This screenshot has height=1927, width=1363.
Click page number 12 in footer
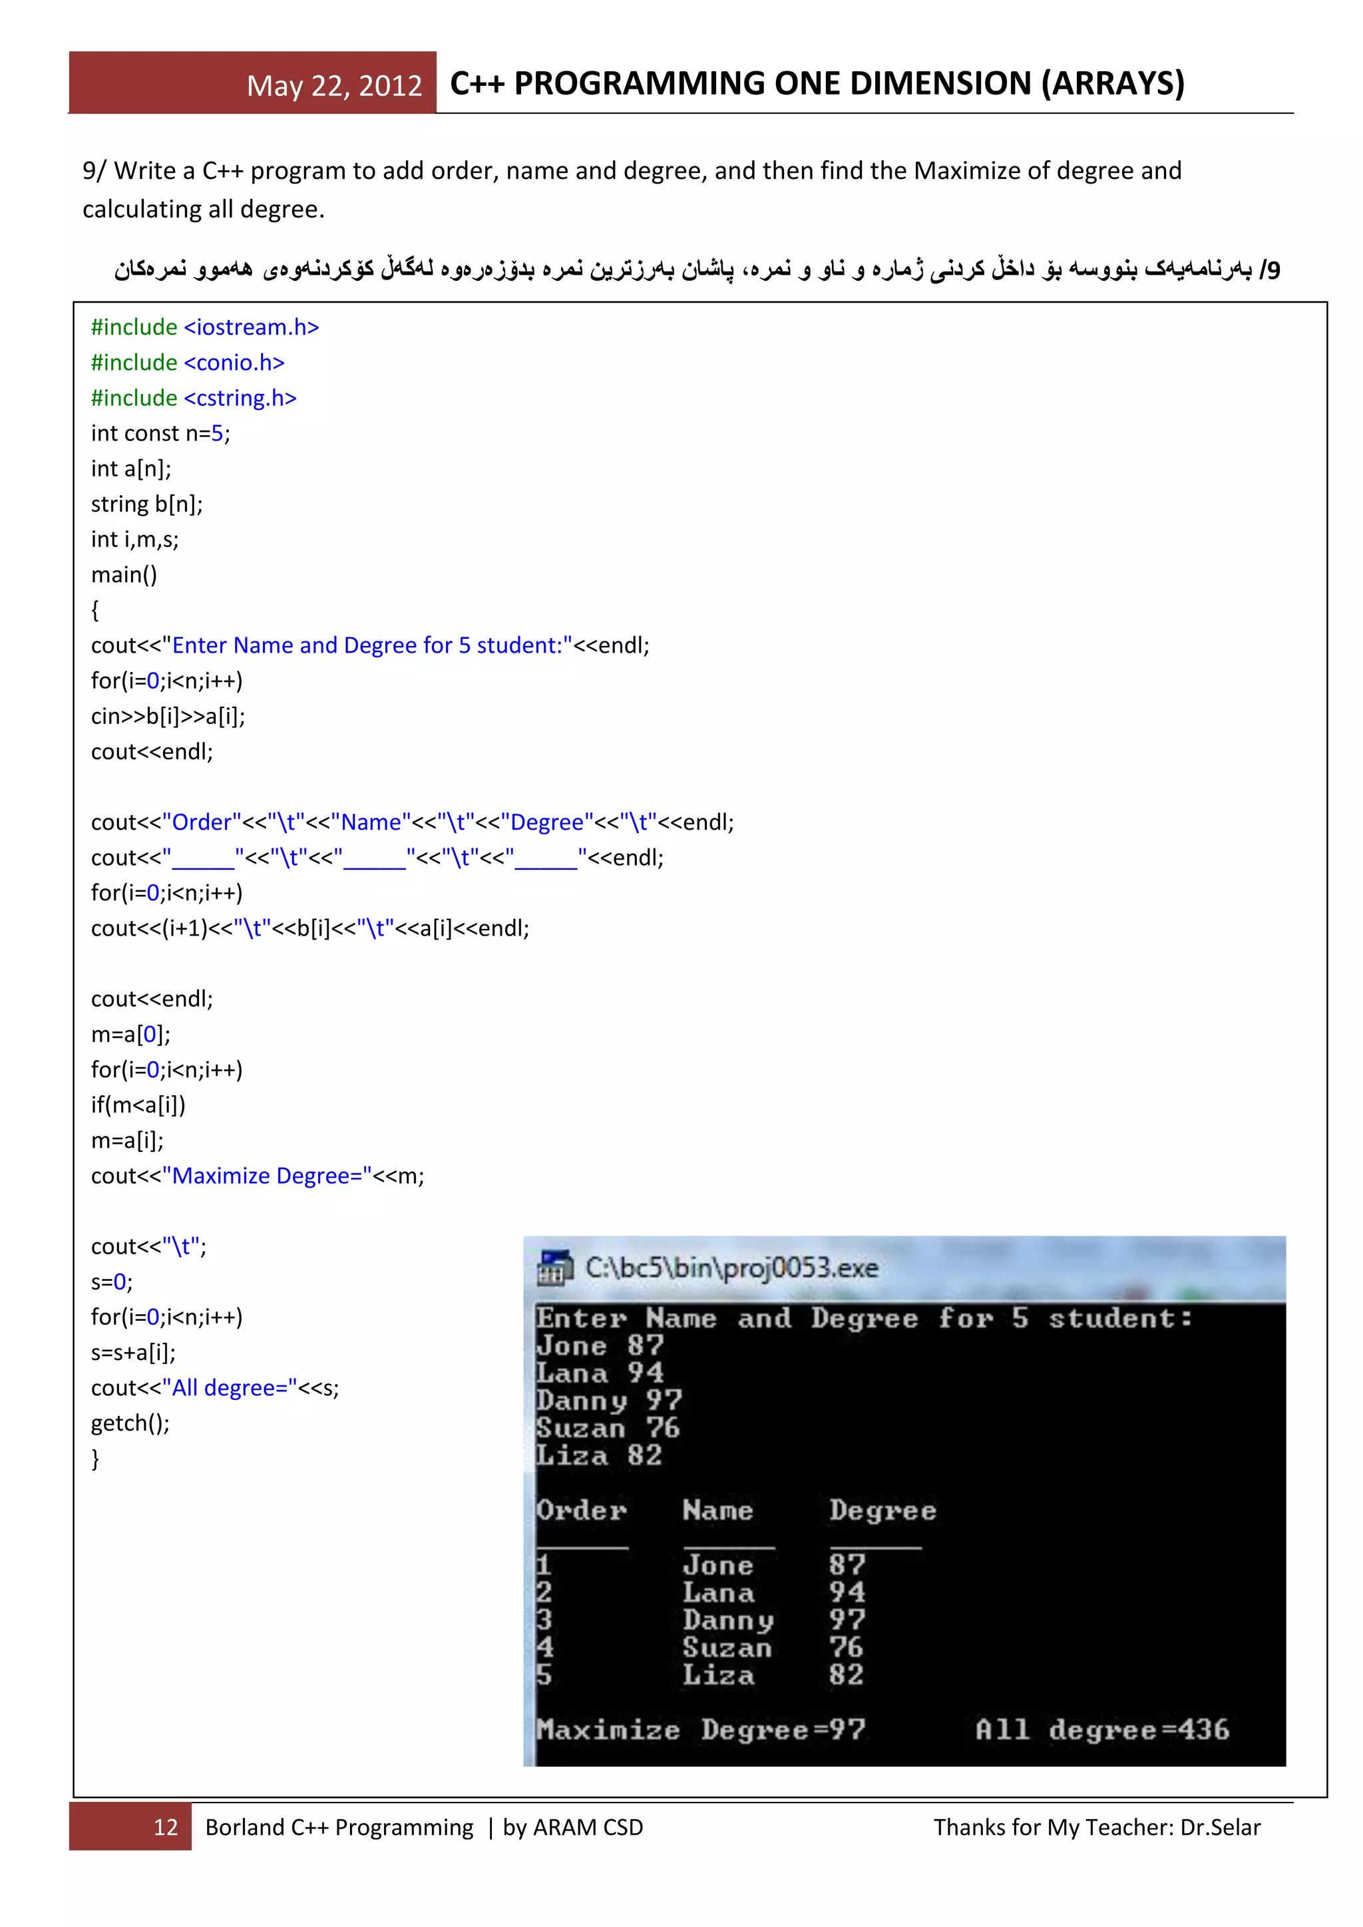point(165,1827)
